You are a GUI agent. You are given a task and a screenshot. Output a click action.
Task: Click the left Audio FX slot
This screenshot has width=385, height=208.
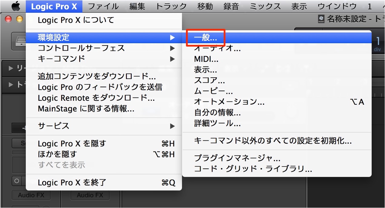click(x=31, y=195)
